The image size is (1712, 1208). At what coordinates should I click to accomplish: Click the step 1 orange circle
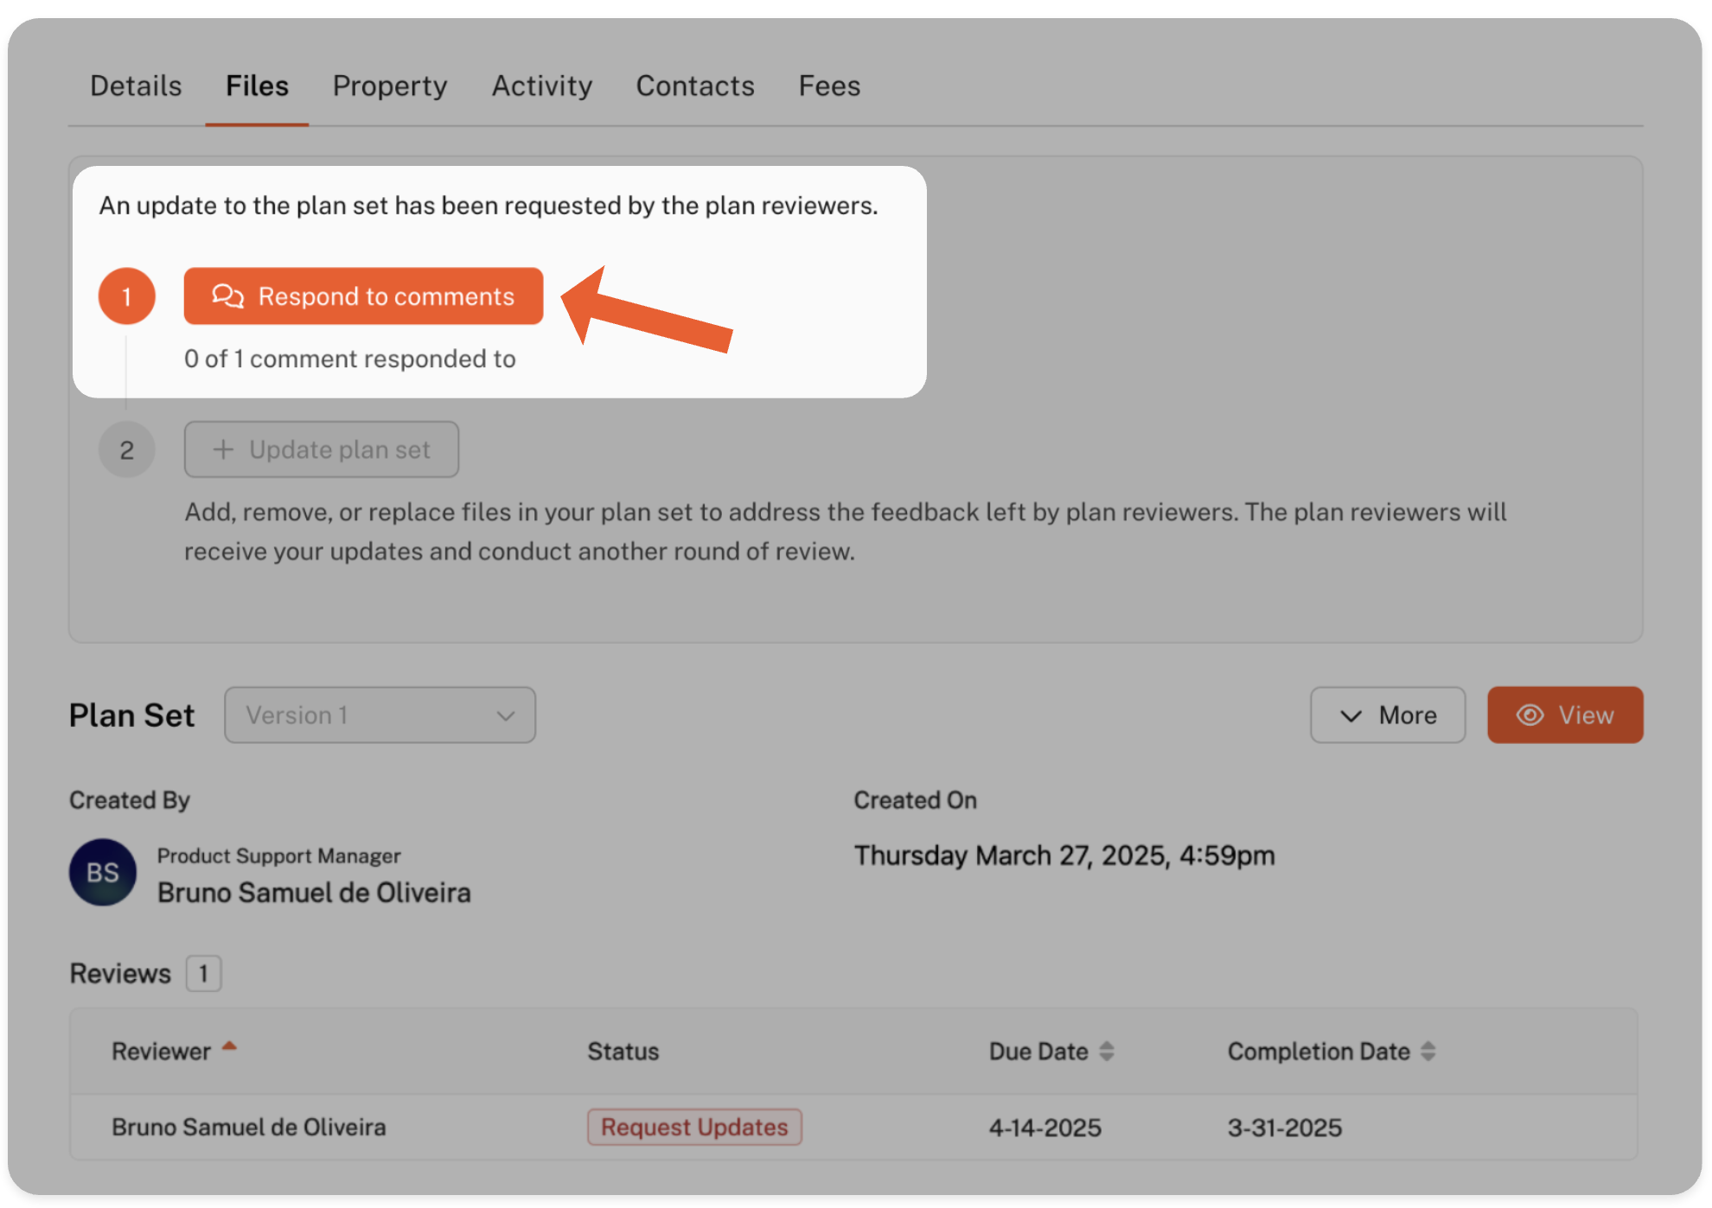[126, 296]
